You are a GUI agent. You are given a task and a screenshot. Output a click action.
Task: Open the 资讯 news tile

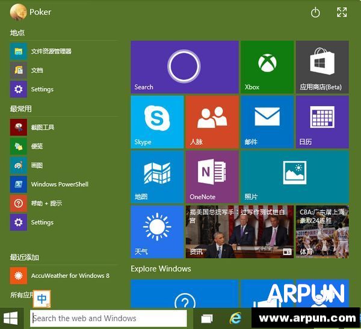coord(239,232)
